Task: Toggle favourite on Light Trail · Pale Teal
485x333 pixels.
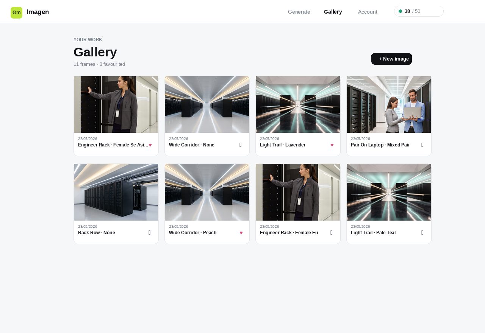Action: coord(422,233)
